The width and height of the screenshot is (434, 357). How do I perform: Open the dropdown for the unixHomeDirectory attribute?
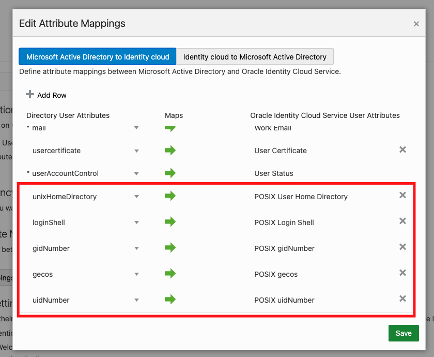pyautogui.click(x=136, y=197)
